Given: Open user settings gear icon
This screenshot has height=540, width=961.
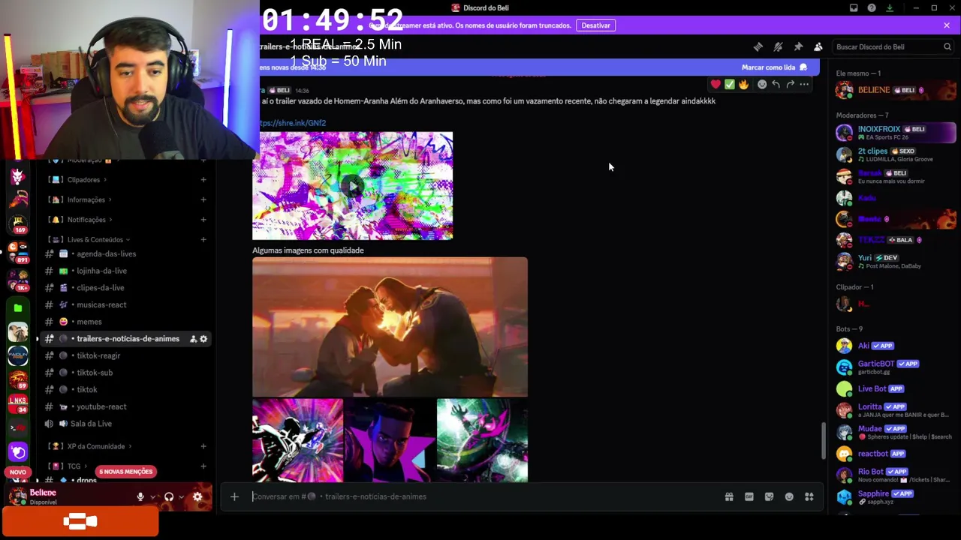Looking at the screenshot, I should (x=197, y=496).
